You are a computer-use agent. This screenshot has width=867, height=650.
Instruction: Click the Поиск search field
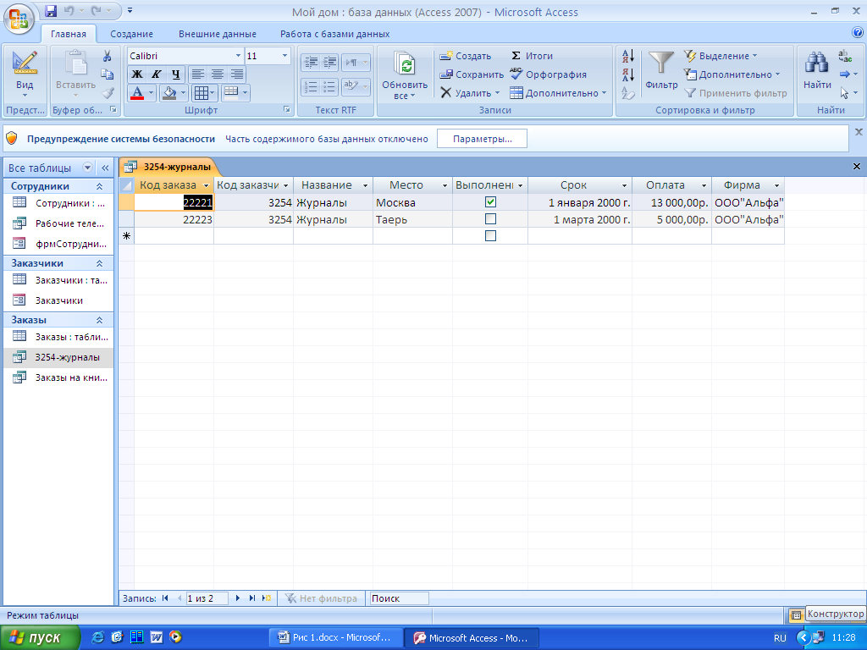399,598
